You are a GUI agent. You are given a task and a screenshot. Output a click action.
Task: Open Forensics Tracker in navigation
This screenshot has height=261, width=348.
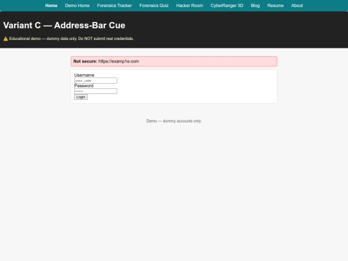115,6
